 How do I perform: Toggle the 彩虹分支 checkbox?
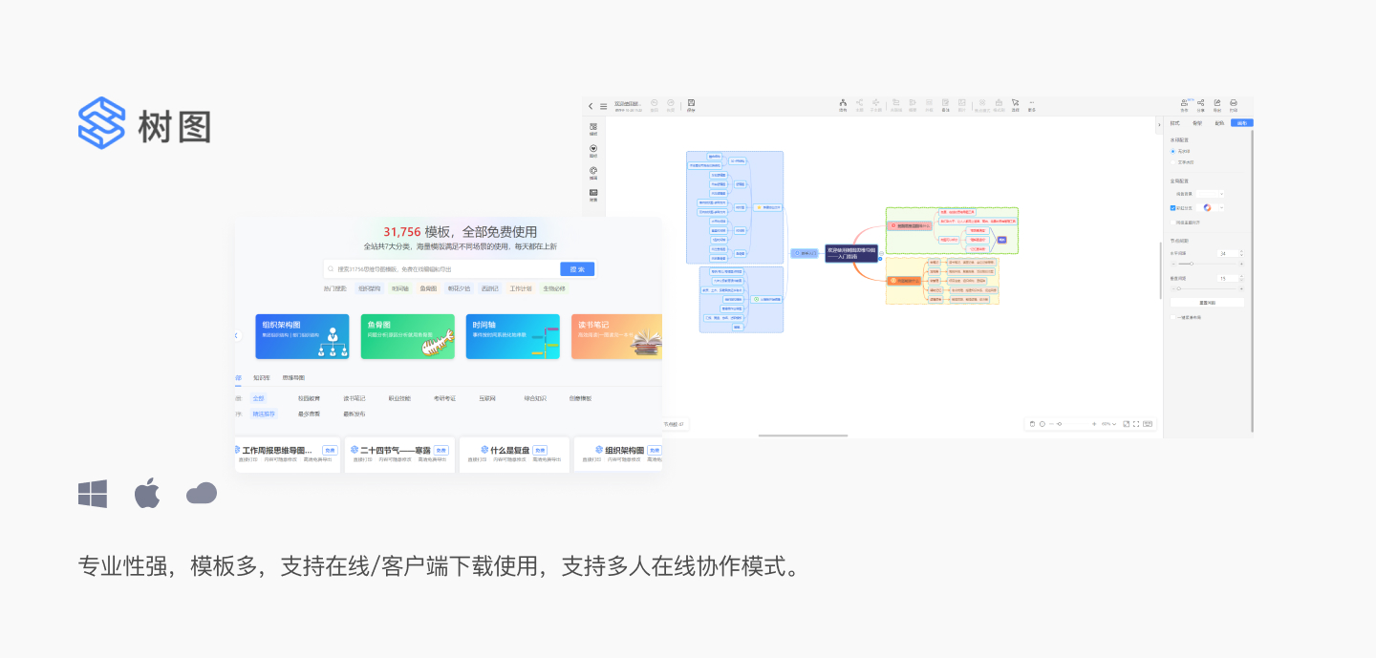pos(1172,208)
